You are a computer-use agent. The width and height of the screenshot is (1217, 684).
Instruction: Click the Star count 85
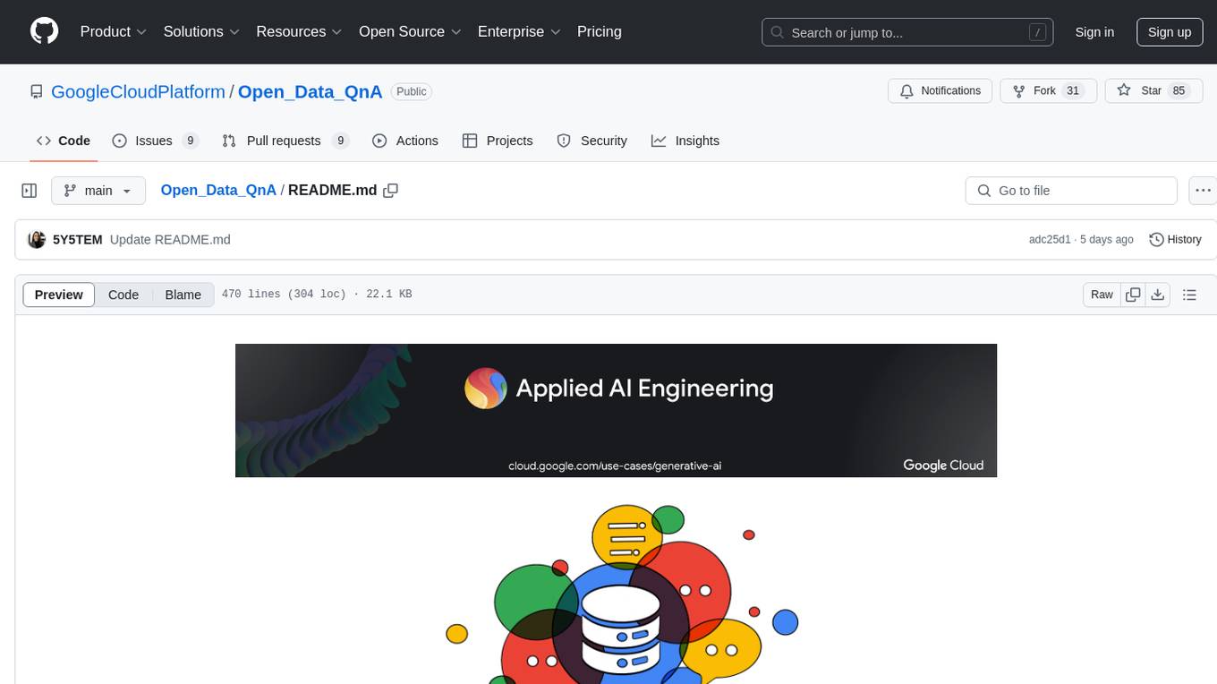1179,90
